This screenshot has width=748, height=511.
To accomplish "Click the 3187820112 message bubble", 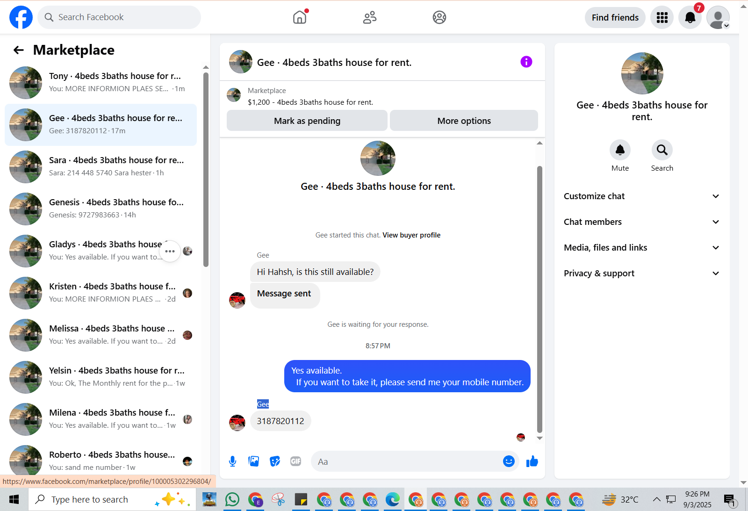I will (280, 421).
